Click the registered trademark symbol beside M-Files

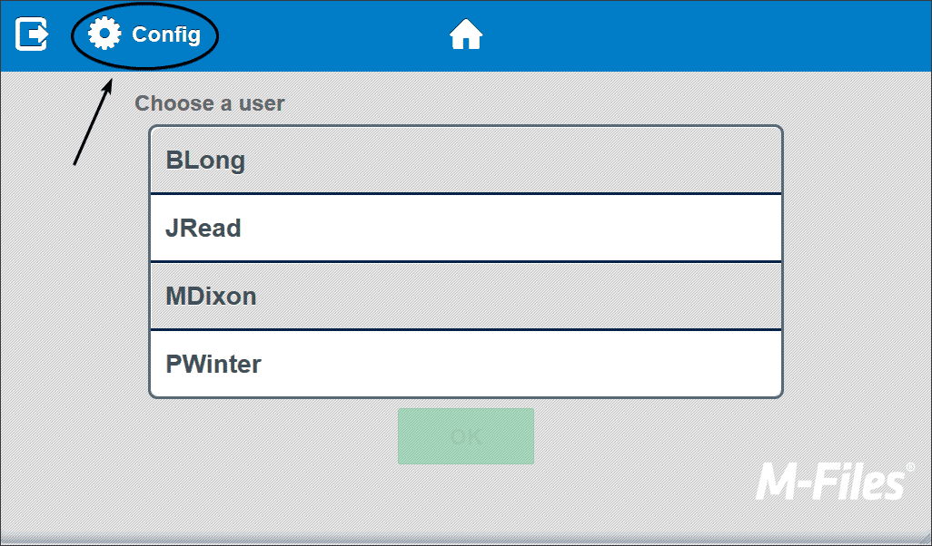tap(910, 467)
